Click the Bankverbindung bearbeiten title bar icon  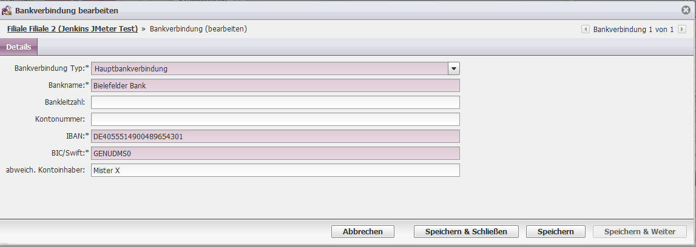[x=7, y=10]
